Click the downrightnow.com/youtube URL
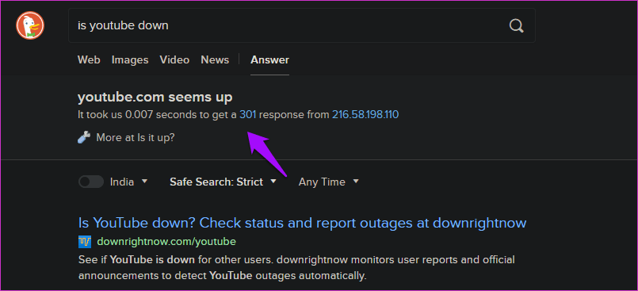This screenshot has width=638, height=291. pyautogui.click(x=166, y=242)
